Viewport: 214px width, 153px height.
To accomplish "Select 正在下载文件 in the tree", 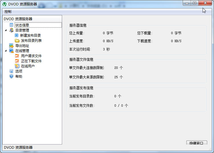I will pos(31,61).
